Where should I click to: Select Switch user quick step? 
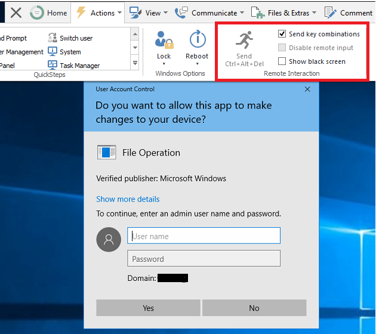coord(76,38)
